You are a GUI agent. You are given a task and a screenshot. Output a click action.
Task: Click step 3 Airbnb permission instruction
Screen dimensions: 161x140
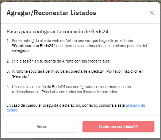click(x=78, y=74)
